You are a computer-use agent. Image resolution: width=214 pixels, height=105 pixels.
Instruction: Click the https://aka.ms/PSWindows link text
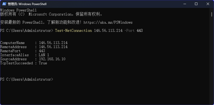coord(108,22)
